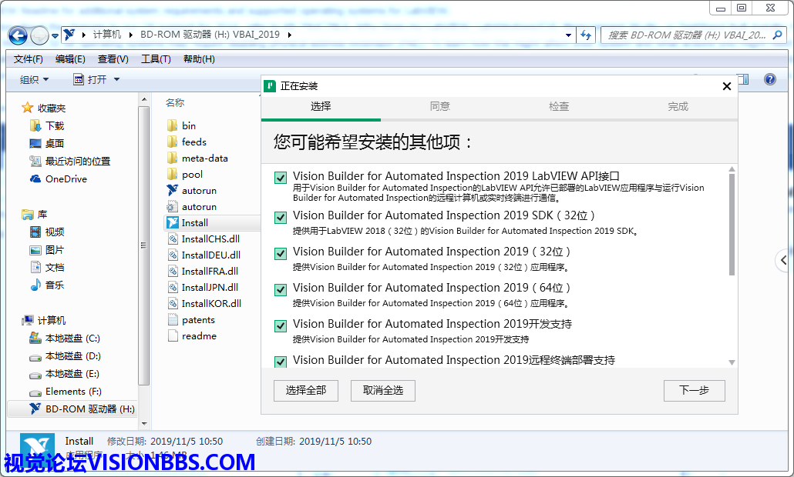The image size is (794, 477).
Task: Select the autorun NI application icon
Action: [173, 190]
